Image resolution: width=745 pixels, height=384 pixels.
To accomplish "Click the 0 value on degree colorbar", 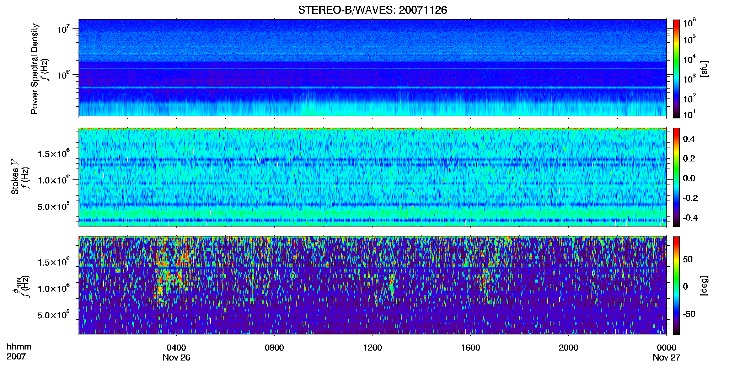I will [685, 287].
